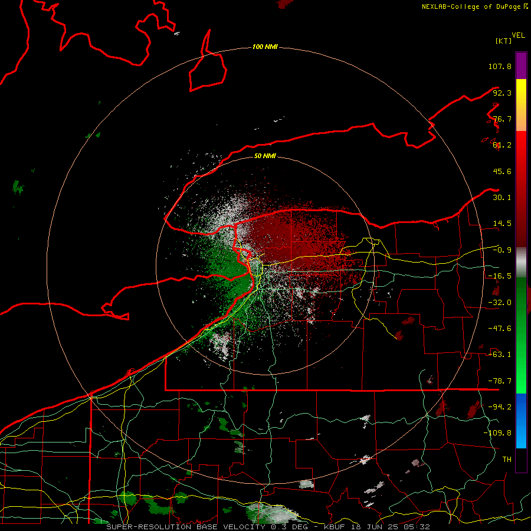Select the 107.8 scale value
This screenshot has width=531, height=531.
click(500, 66)
